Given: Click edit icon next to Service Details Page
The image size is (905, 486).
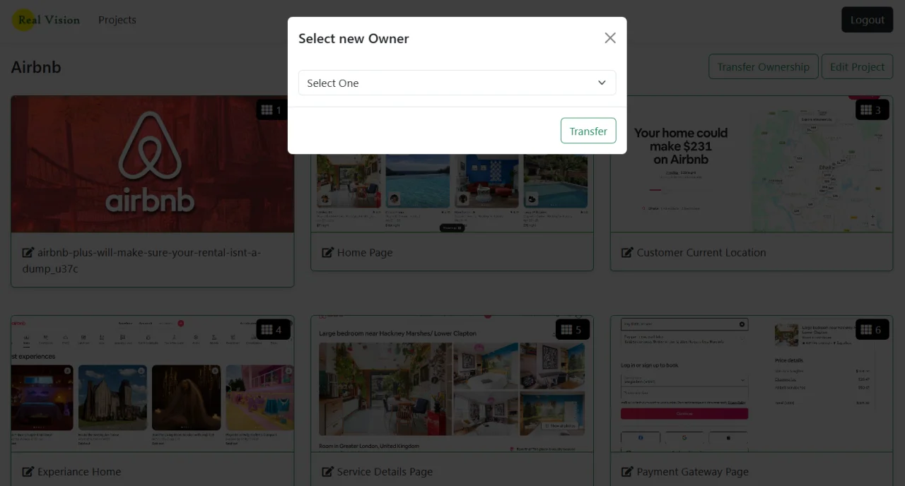Looking at the screenshot, I should [328, 471].
